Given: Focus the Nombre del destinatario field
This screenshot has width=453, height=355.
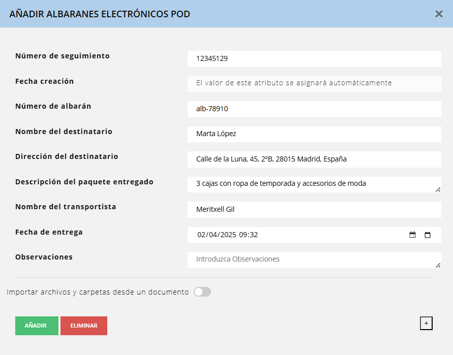Looking at the screenshot, I should [314, 134].
